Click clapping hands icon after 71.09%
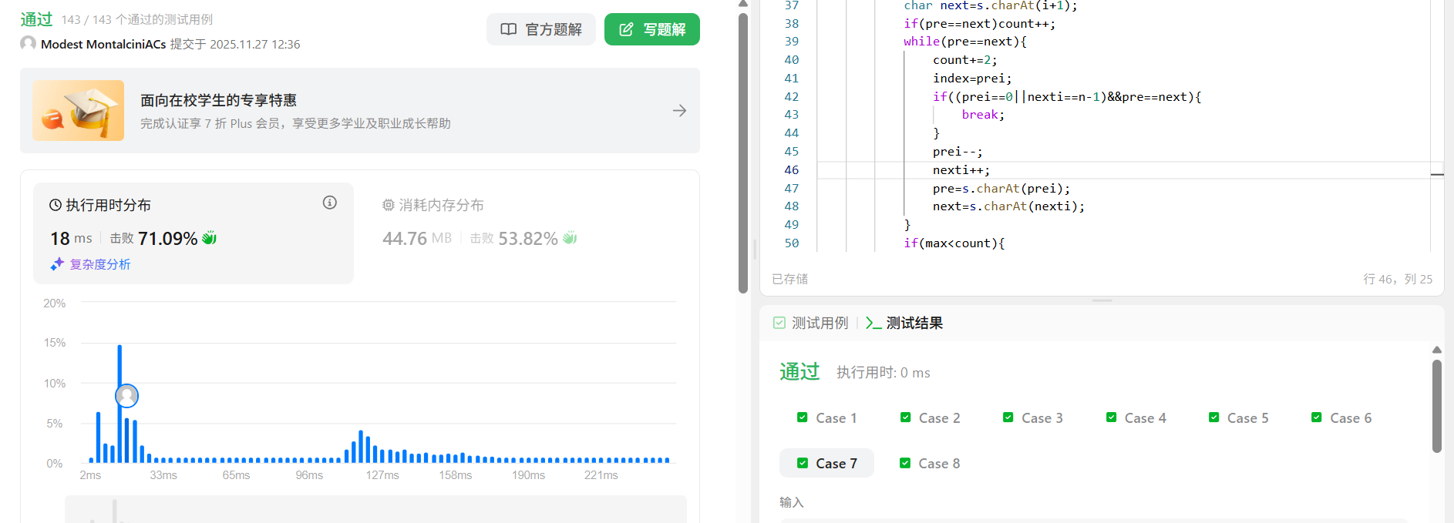The height and width of the screenshot is (523, 1454). point(209,238)
